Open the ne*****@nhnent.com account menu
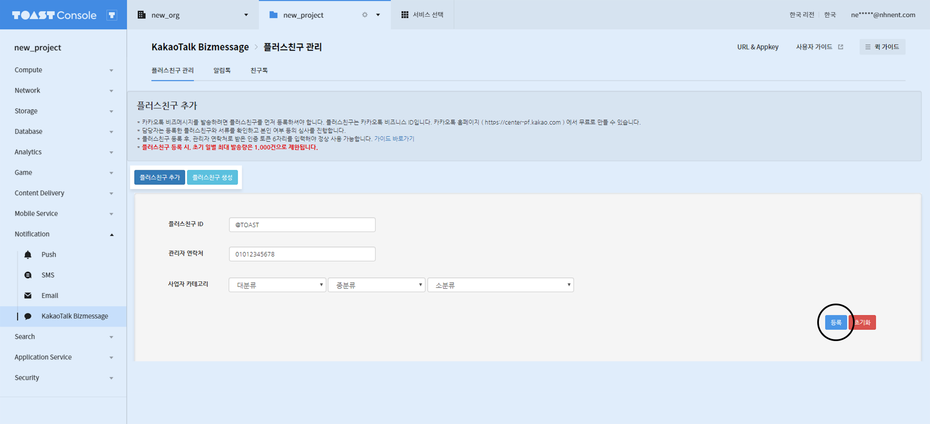This screenshot has height=424, width=930. click(x=883, y=15)
